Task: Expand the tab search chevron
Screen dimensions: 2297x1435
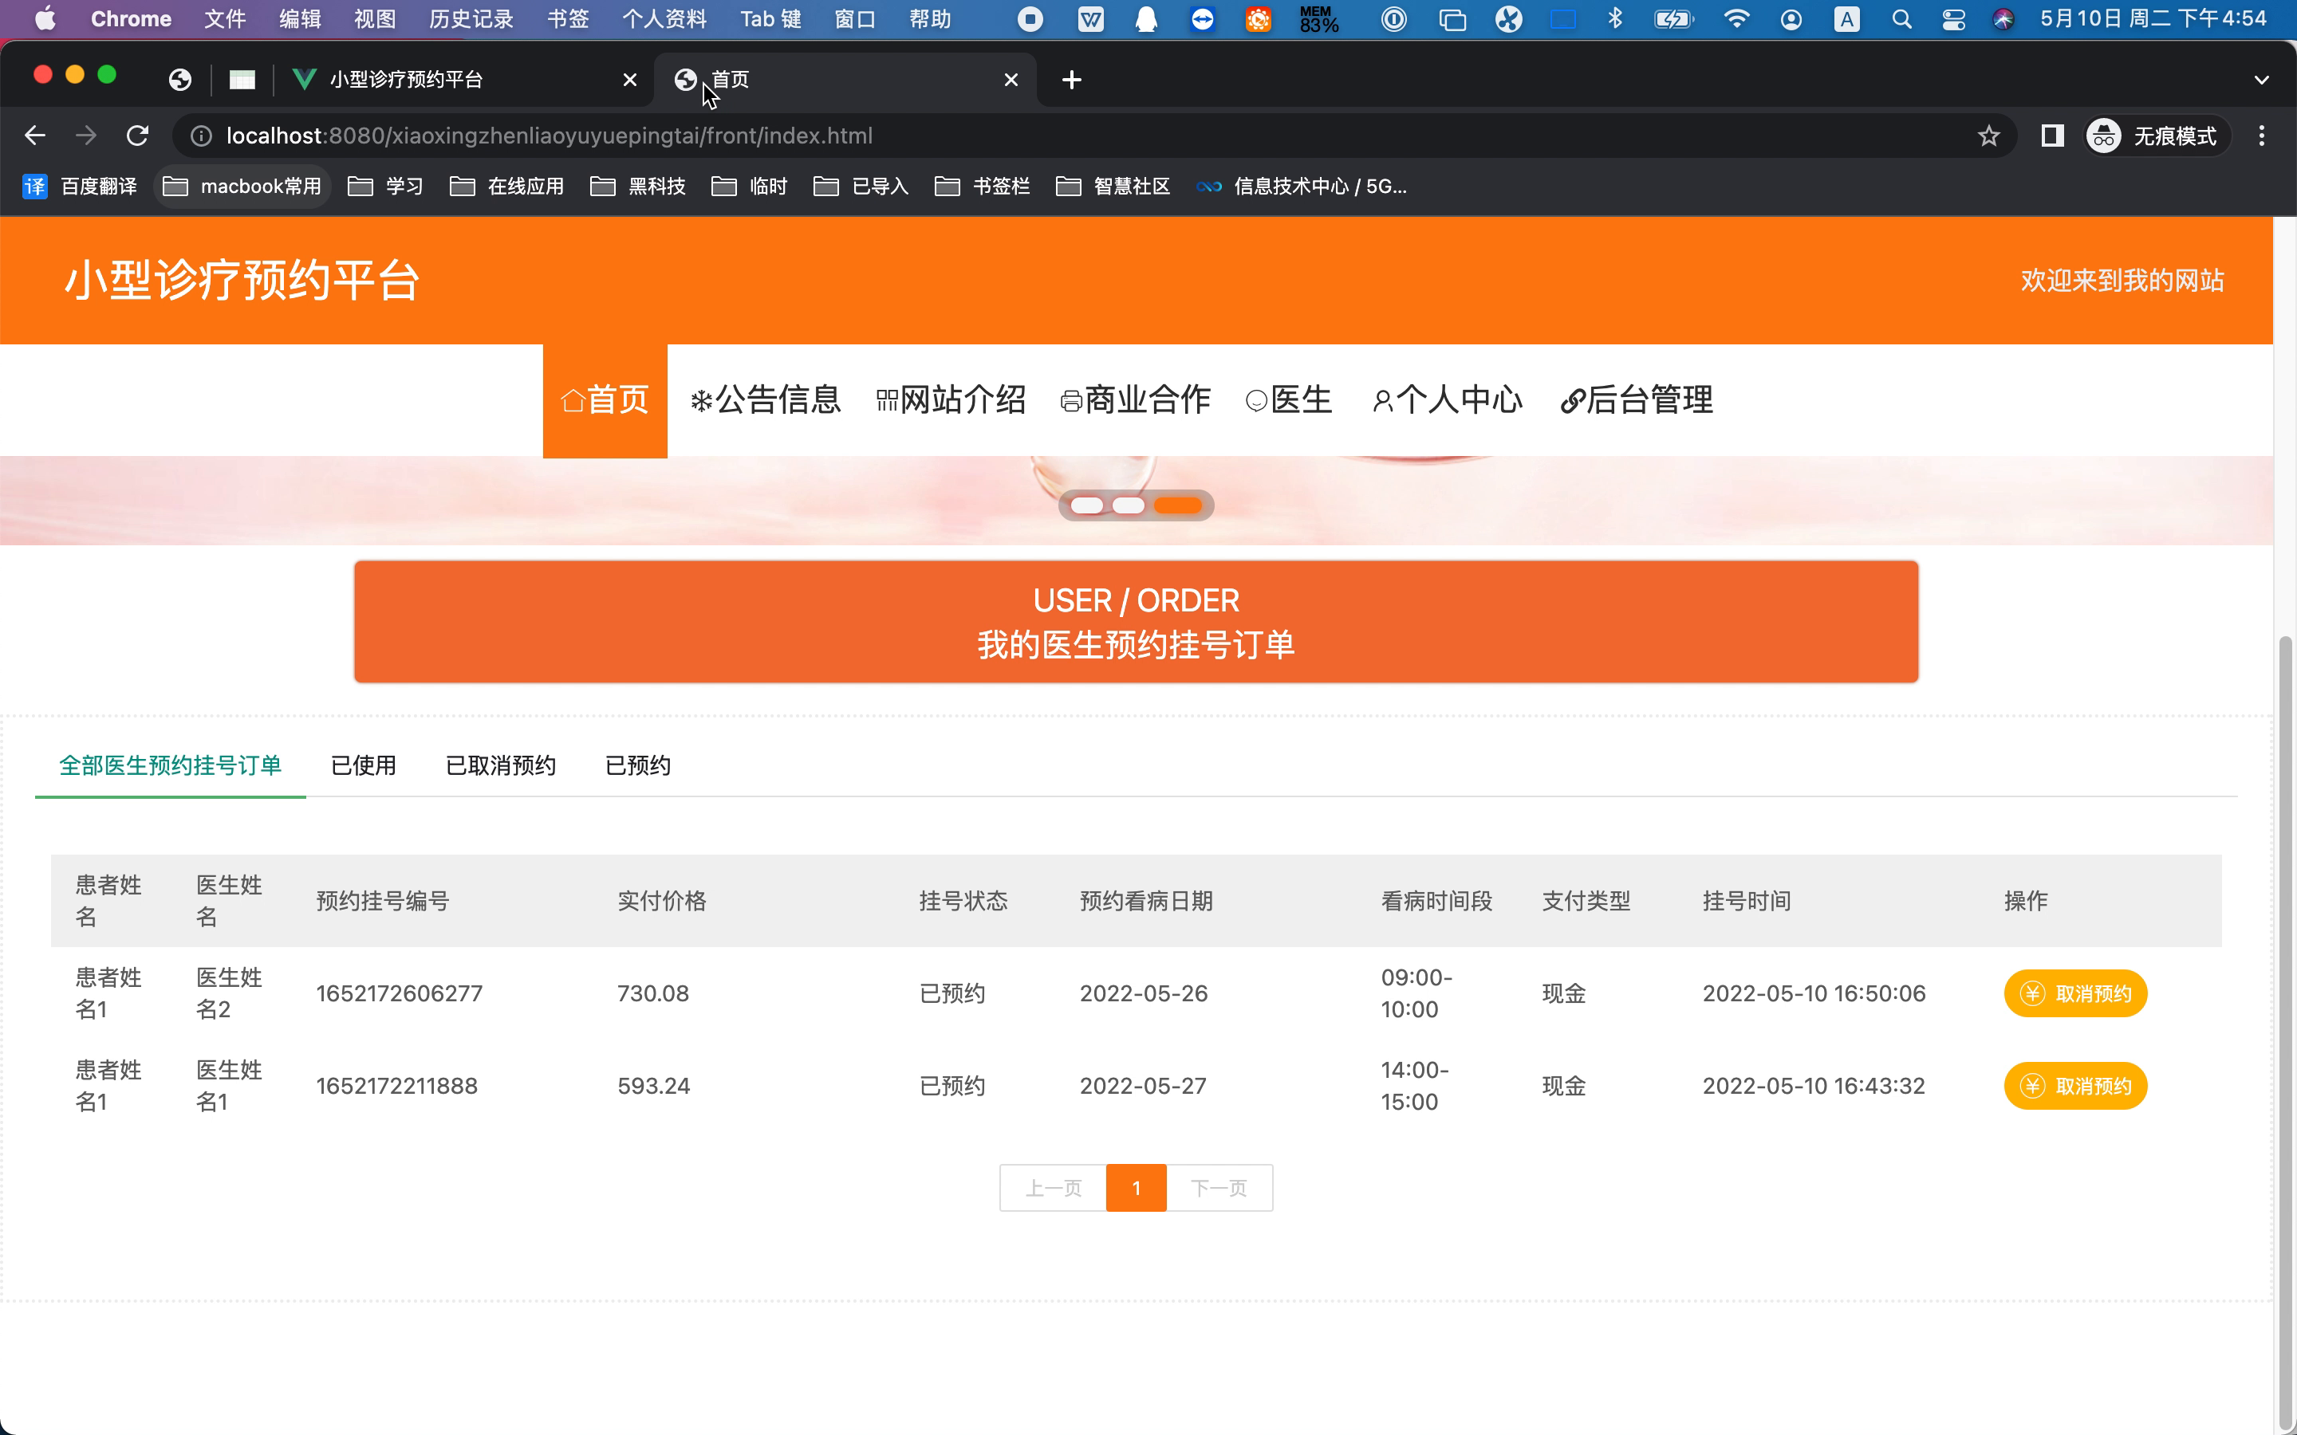Action: click(2262, 80)
